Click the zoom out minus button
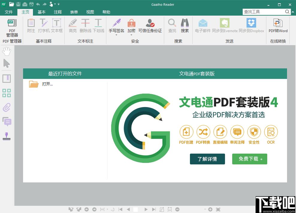Screen dimensions: 296x213 tap(177, 209)
